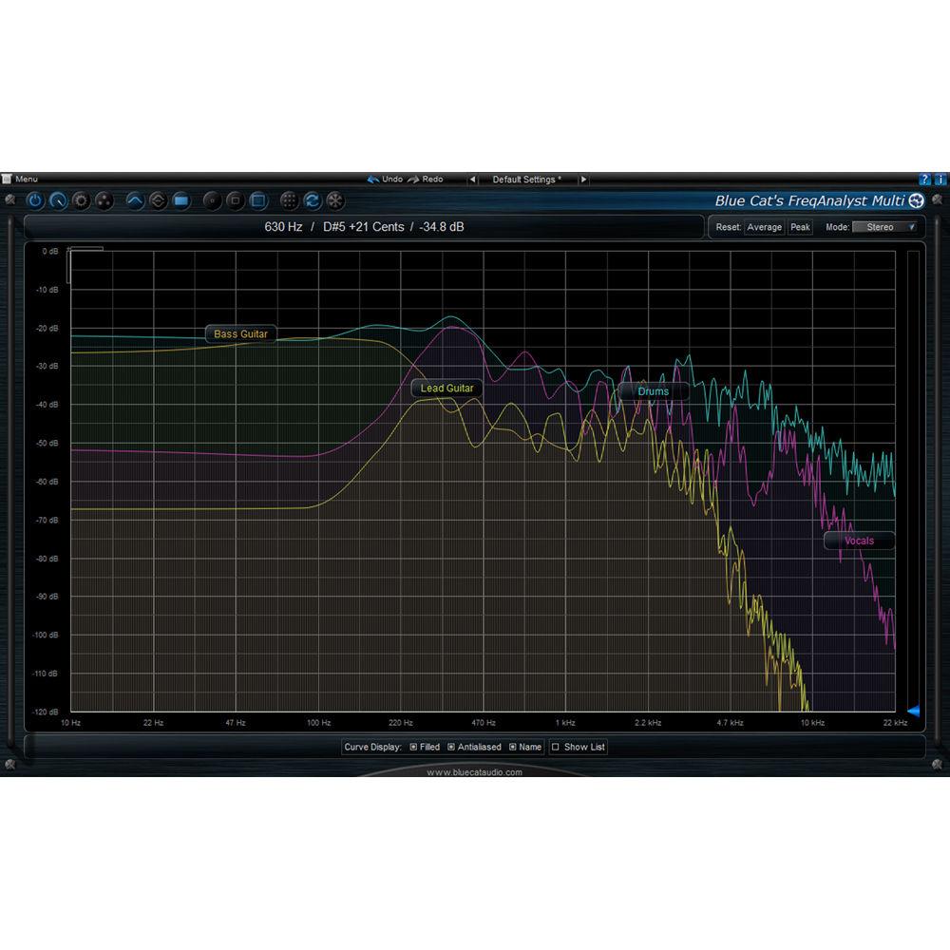
Task: Open the Stereo mode dropdown
Action: pyautogui.click(x=883, y=227)
